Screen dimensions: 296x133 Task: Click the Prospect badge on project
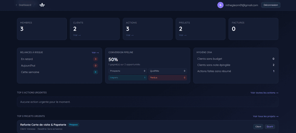(73, 124)
